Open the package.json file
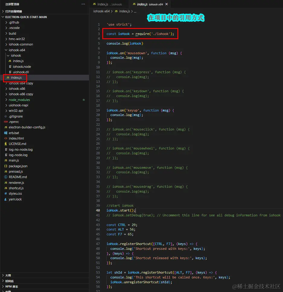This screenshot has height=292, width=283. pos(45,166)
